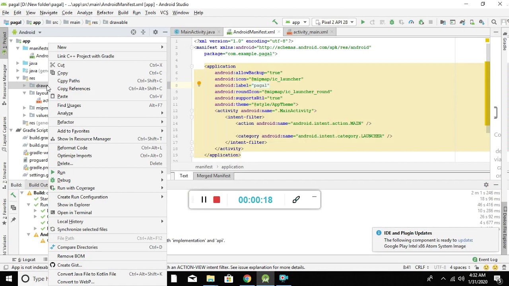Viewport: 509px width, 286px height.
Task: Open the 6: Logcat tool window
Action: pos(24,259)
